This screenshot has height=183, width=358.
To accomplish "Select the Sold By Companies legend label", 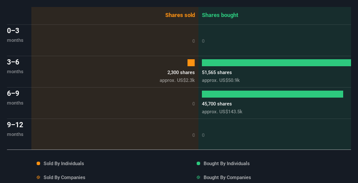I will pyautogui.click(x=65, y=177).
